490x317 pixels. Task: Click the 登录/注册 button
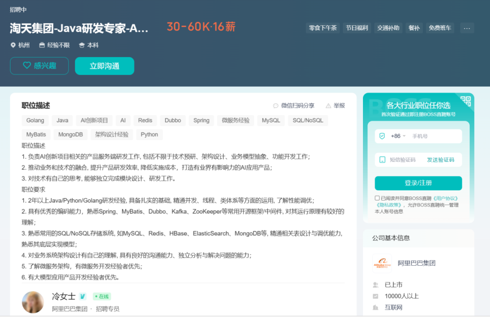coord(418,183)
